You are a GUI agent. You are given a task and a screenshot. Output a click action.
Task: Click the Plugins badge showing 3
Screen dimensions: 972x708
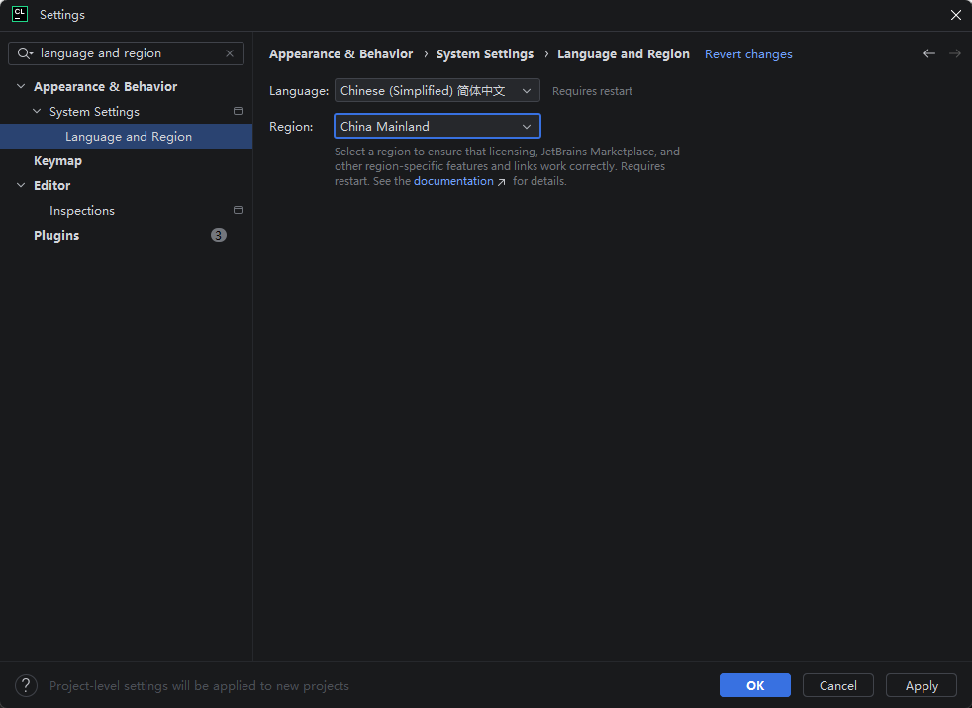pos(218,235)
